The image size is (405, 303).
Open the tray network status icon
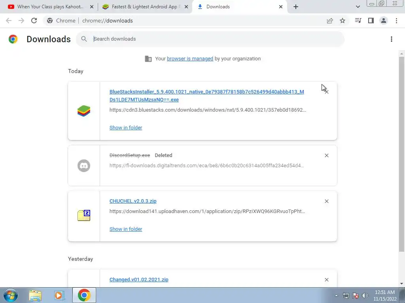coord(346,296)
